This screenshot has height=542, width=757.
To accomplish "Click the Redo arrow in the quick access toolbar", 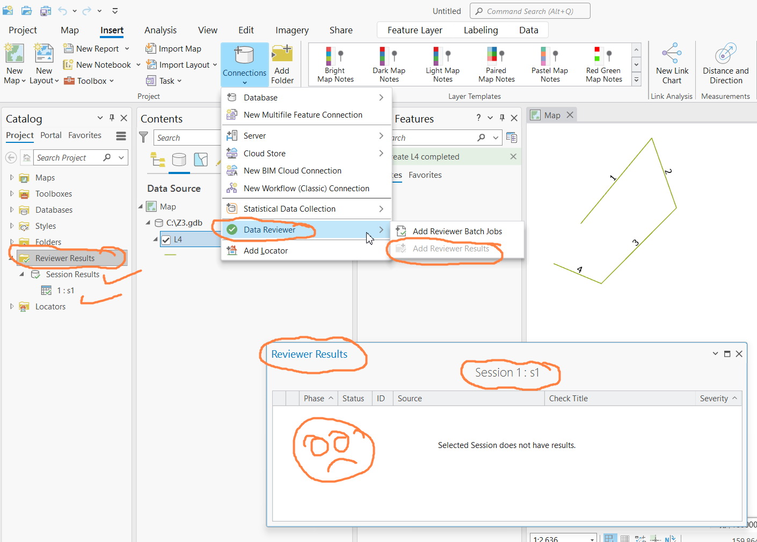I will tap(87, 11).
